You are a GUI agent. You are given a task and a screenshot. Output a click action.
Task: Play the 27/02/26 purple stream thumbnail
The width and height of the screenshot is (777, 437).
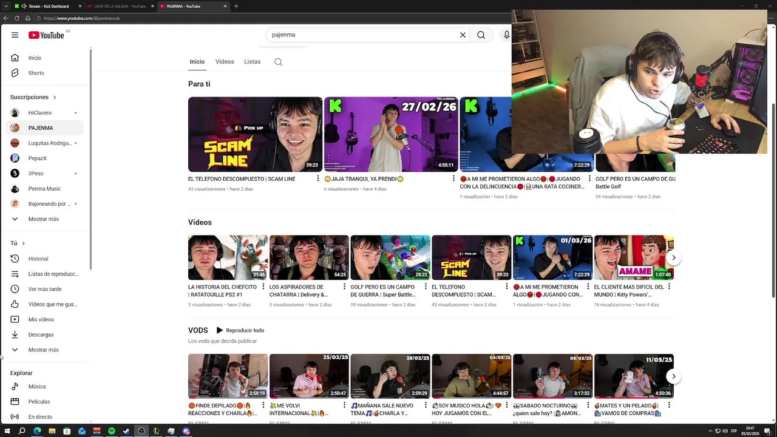391,134
